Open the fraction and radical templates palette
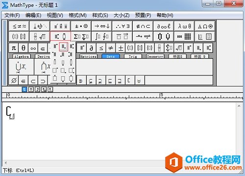Screen dimensions: 245x176 tap(40, 36)
